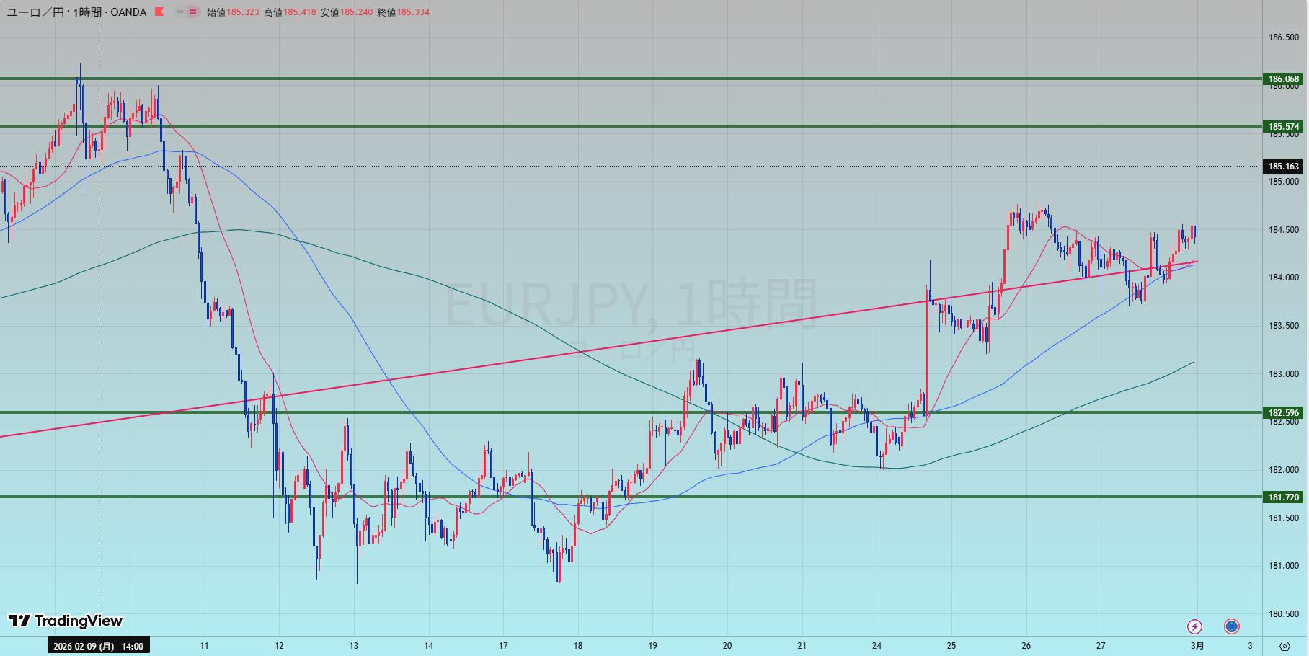Click the red flag icon beside OANDA
Image resolution: width=1309 pixels, height=656 pixels.
tap(159, 12)
